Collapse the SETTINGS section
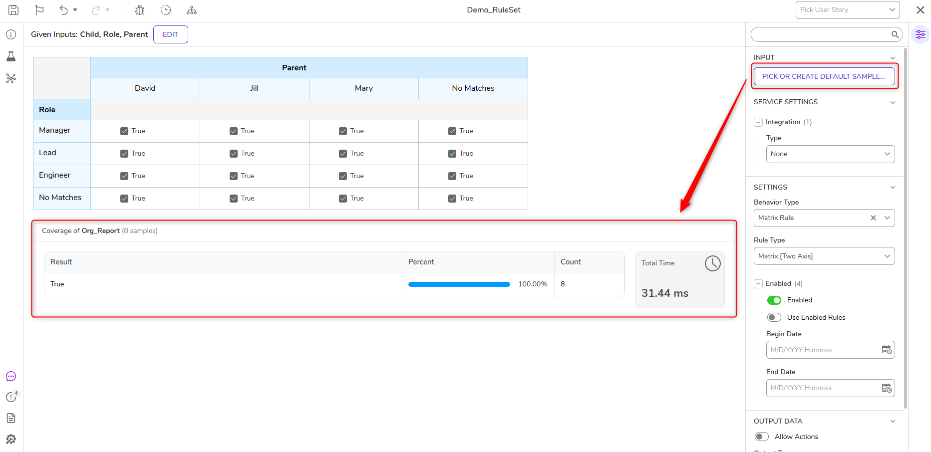This screenshot has width=931, height=452. click(x=893, y=188)
